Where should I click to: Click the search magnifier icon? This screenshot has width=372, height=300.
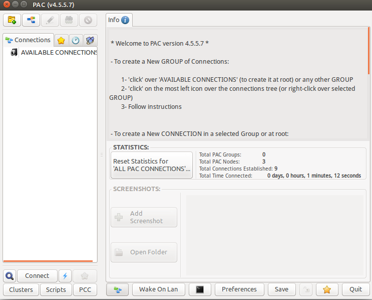[x=10, y=276]
